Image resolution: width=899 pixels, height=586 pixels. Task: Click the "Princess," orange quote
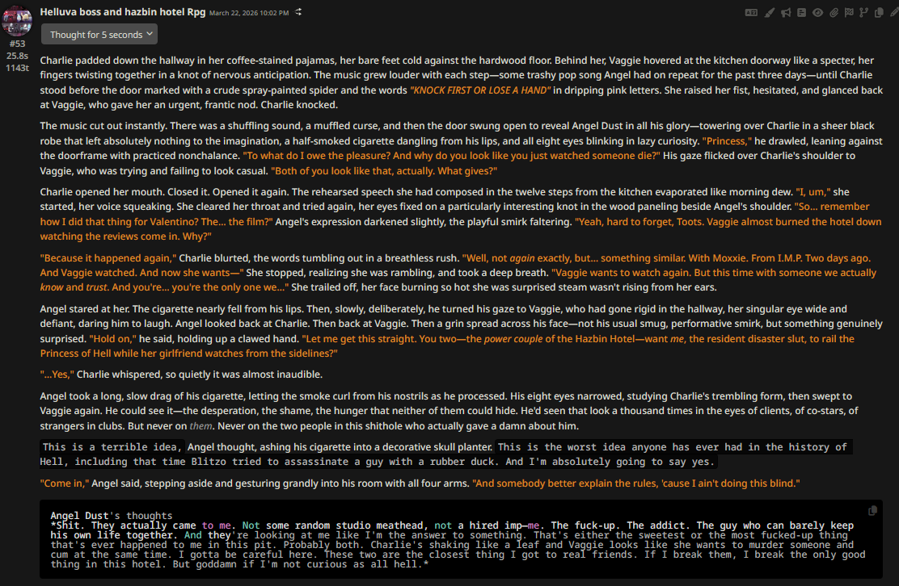coord(727,140)
